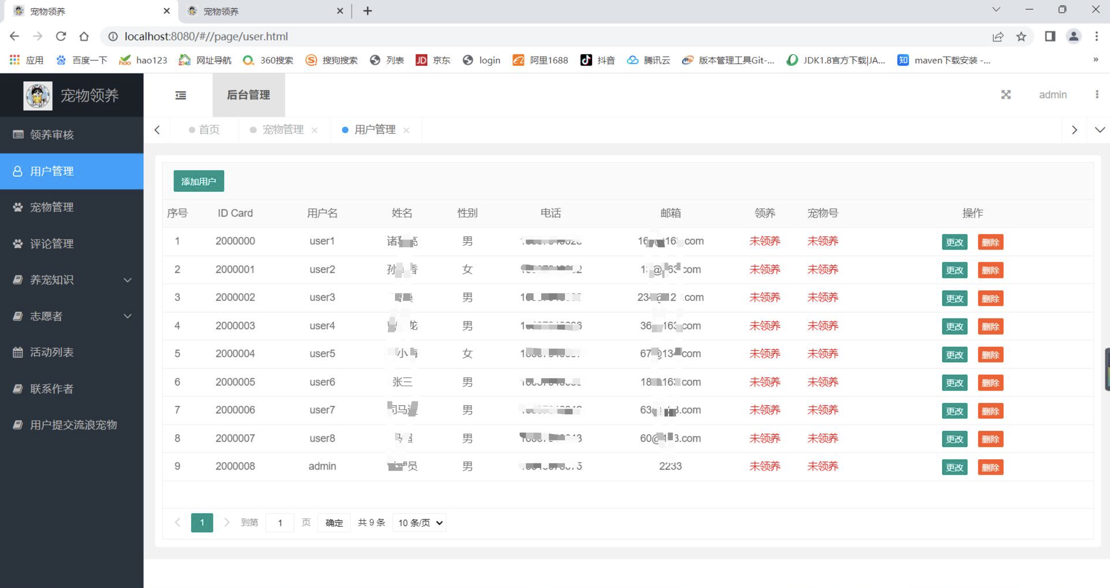Click the jump-to-page number input

280,523
